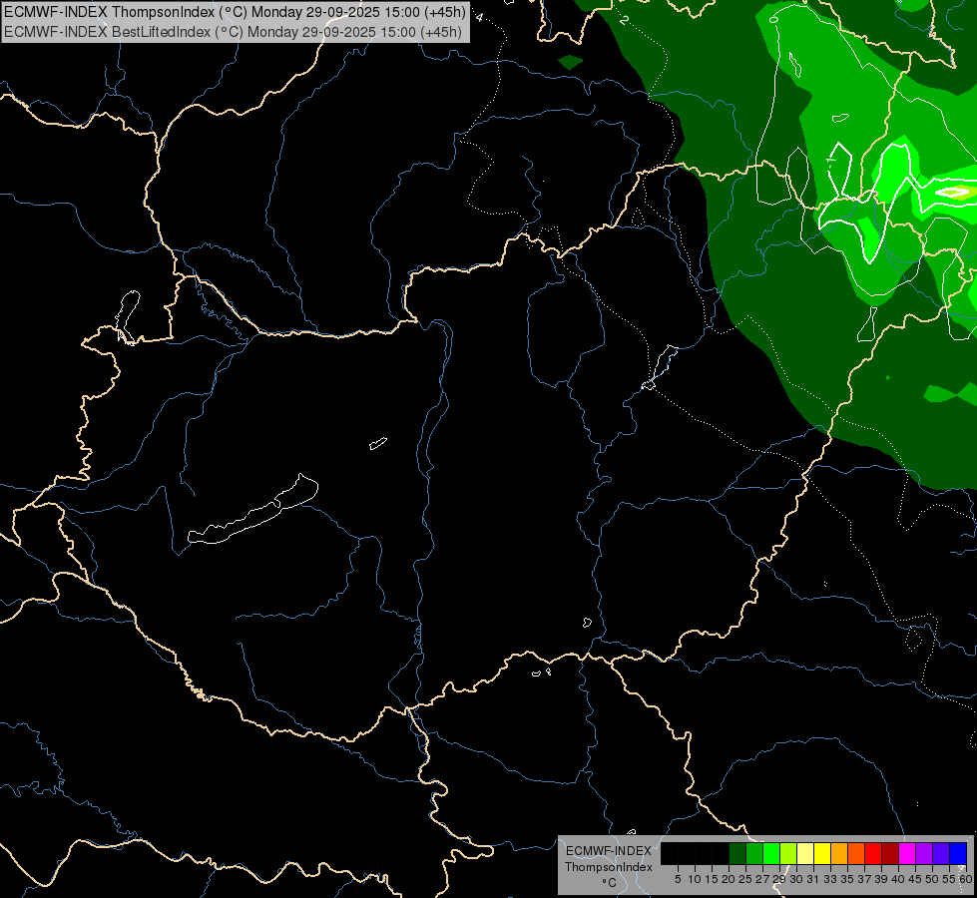
Task: Pick the indigo 50-55 legend swatch
Action: tap(941, 854)
